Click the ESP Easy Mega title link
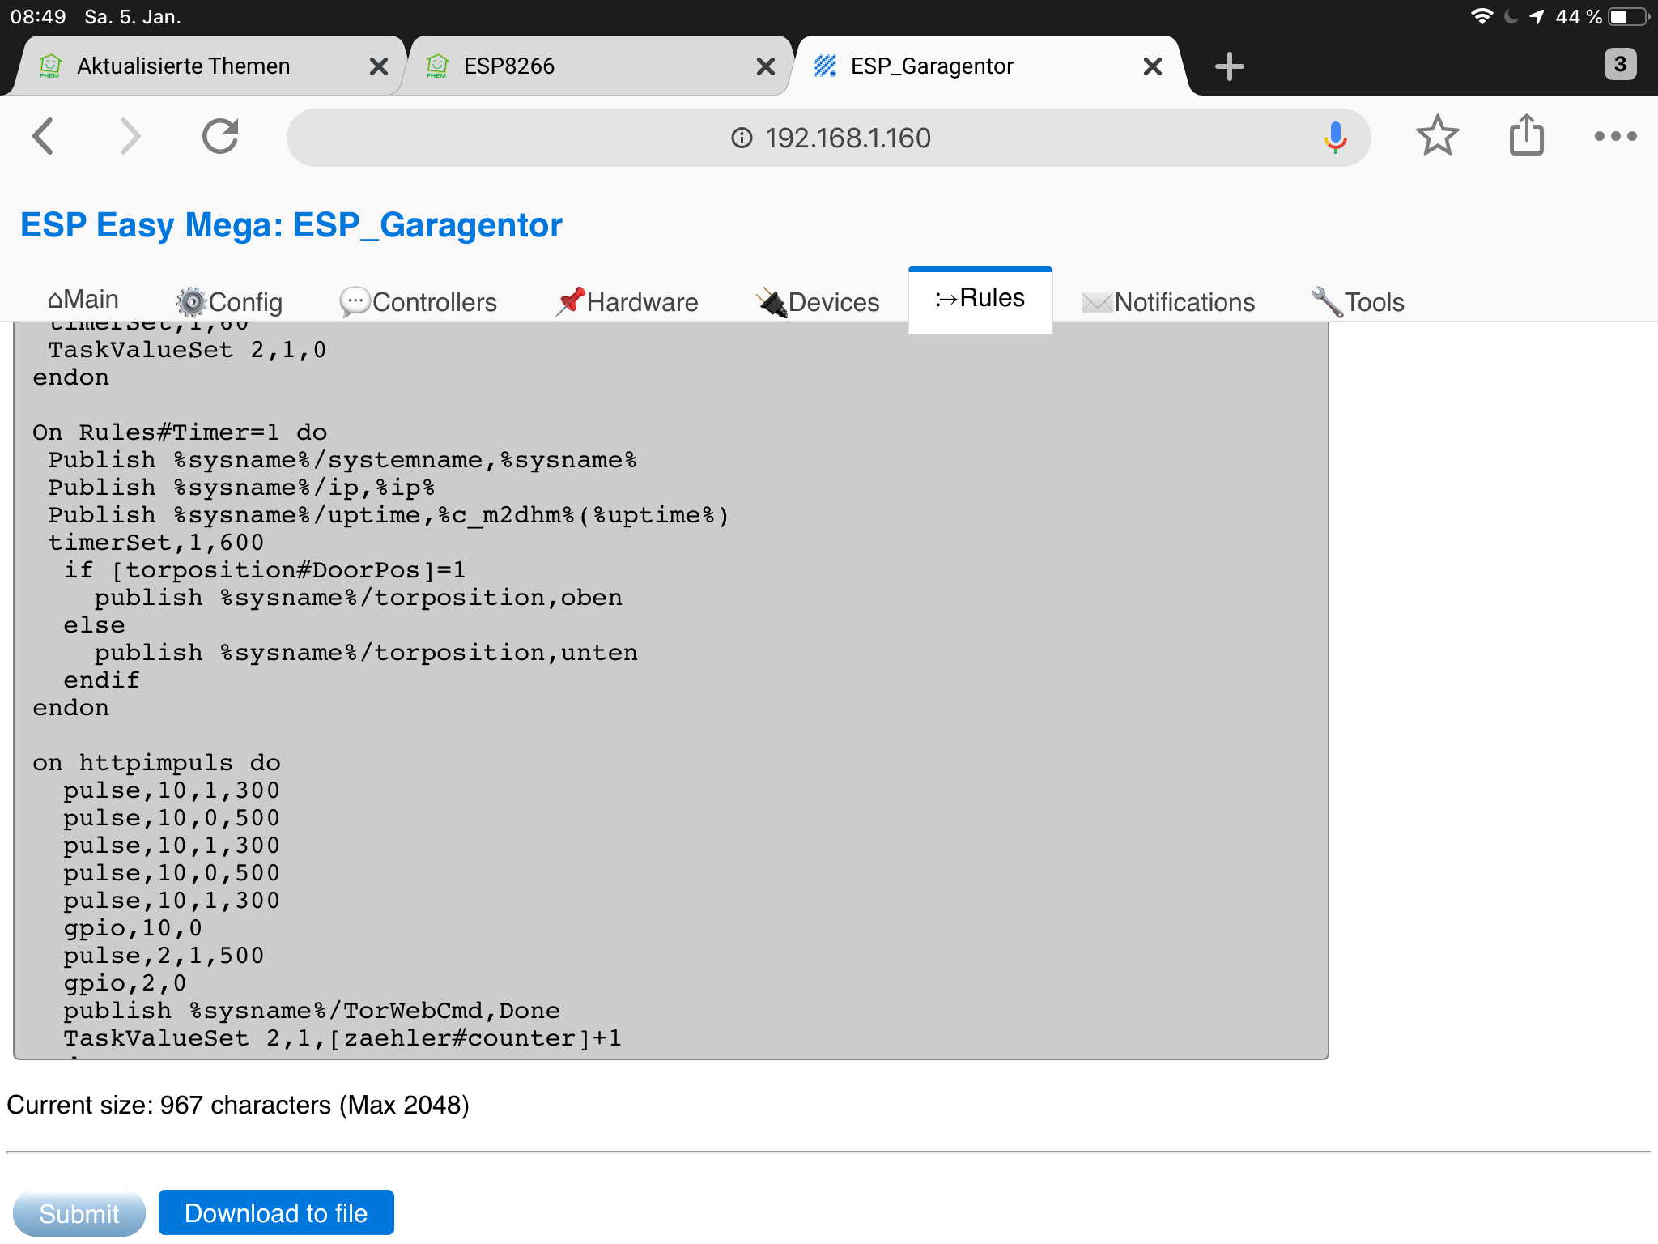 point(291,225)
